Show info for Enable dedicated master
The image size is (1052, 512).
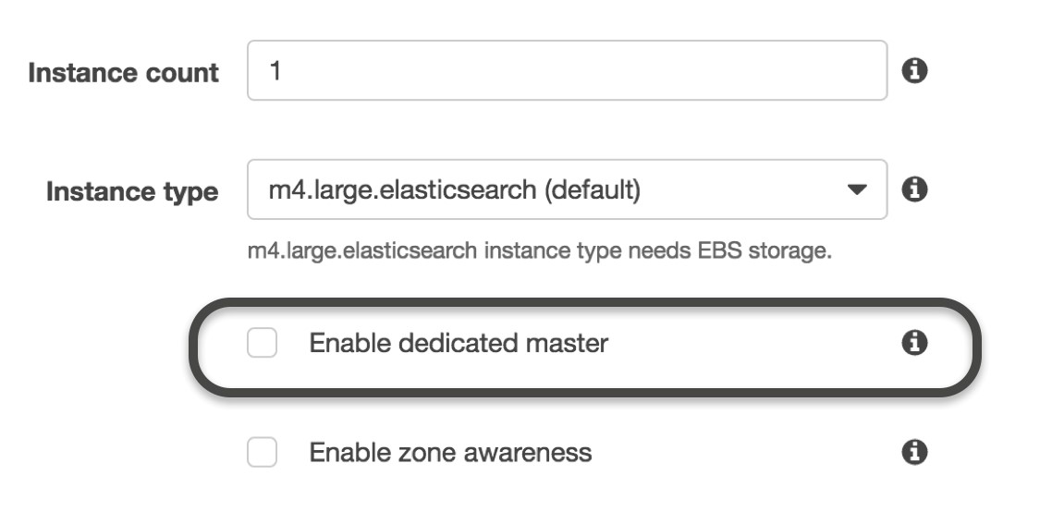pyautogui.click(x=913, y=343)
